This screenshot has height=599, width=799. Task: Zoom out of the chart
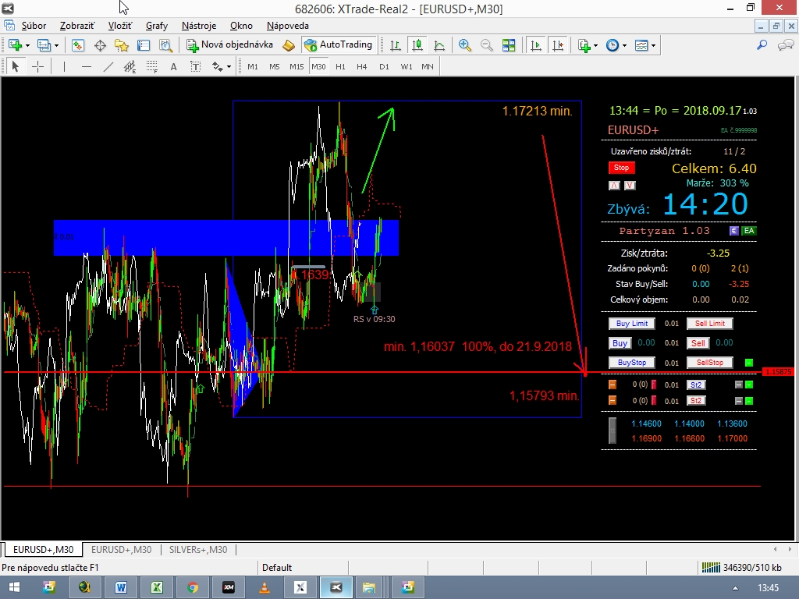tap(487, 45)
